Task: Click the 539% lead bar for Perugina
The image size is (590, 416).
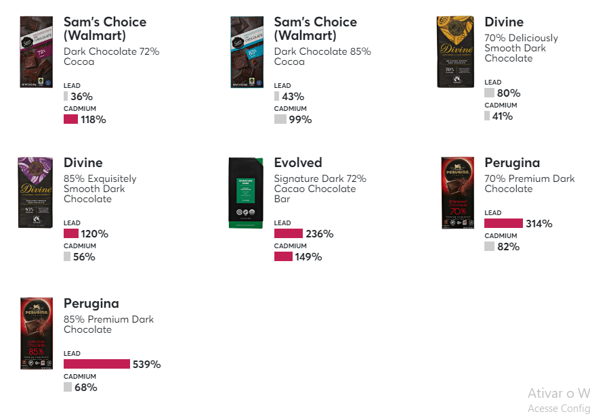Action: (x=96, y=364)
